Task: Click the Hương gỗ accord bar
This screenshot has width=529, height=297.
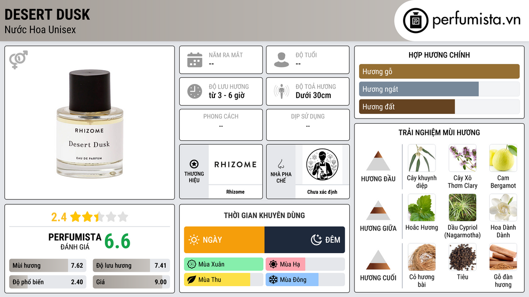Action: tap(439, 71)
